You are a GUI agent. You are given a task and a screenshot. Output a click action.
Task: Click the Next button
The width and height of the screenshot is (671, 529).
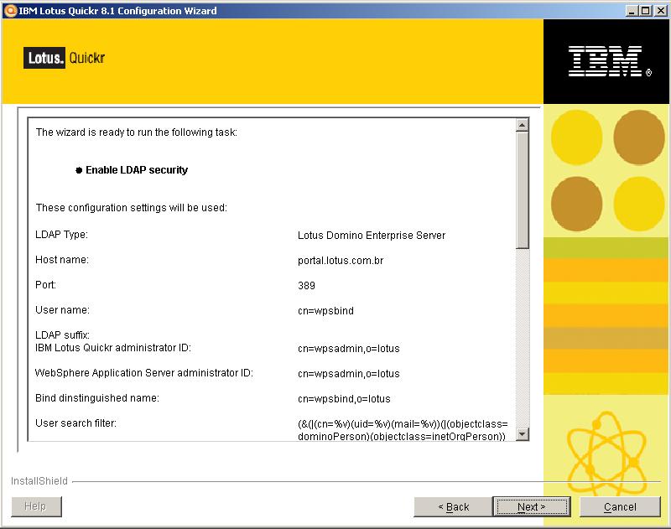[532, 506]
